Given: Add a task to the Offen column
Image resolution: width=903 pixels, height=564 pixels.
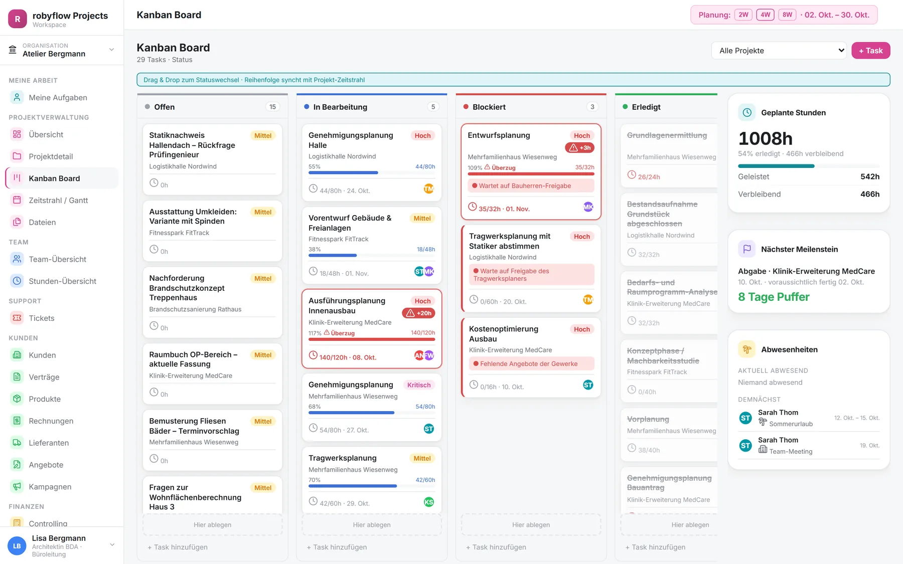Looking at the screenshot, I should pyautogui.click(x=178, y=547).
